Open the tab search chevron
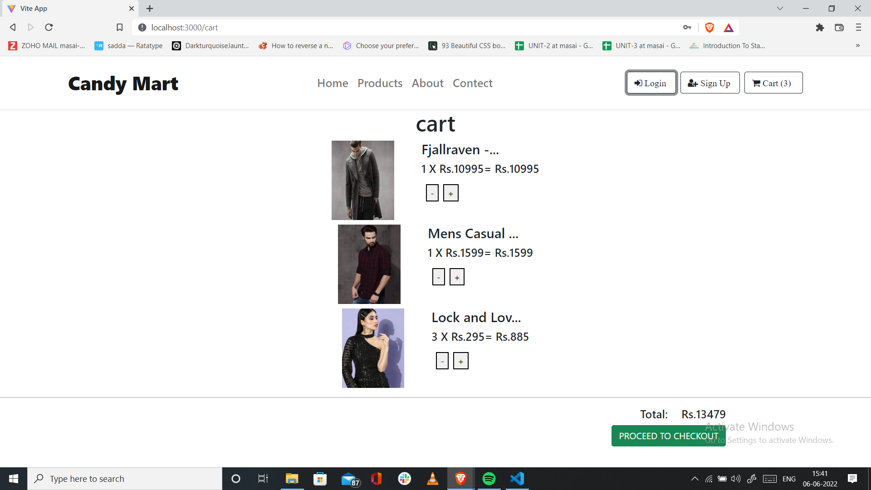This screenshot has width=871, height=490. click(780, 8)
